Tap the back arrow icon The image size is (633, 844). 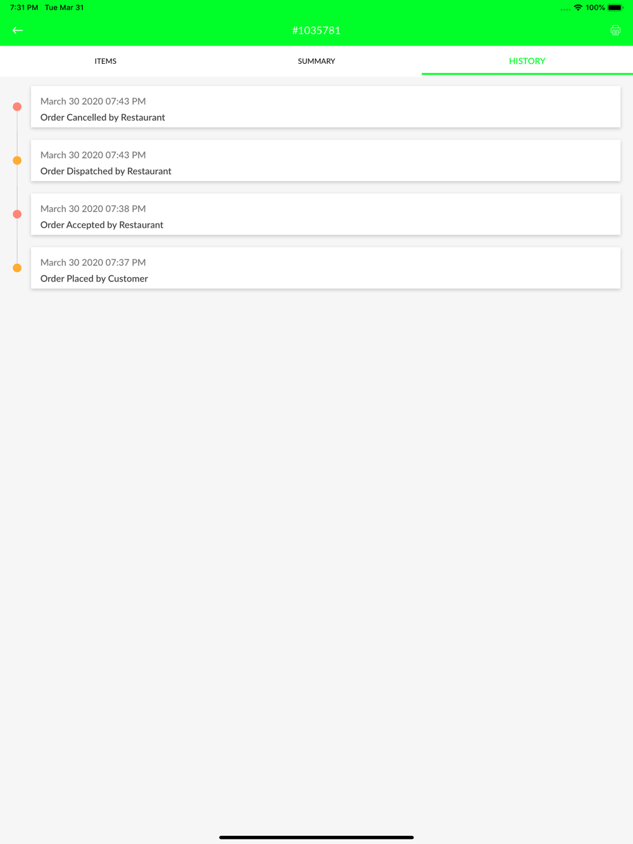[18, 30]
